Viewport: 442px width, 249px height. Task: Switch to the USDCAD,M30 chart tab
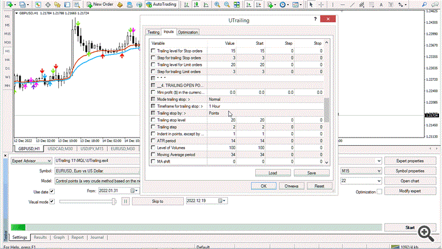click(60, 149)
